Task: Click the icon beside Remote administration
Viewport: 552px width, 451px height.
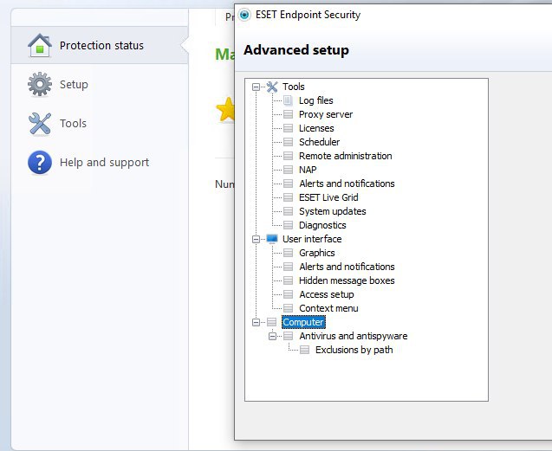Action: [x=288, y=156]
